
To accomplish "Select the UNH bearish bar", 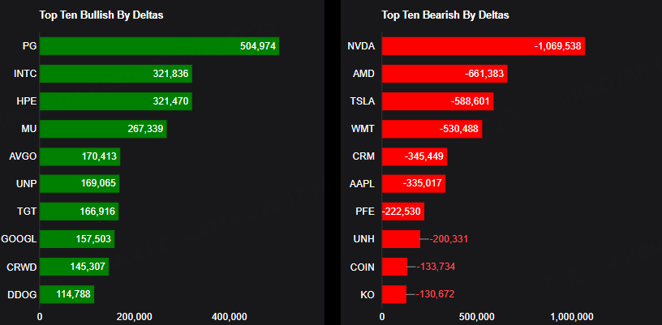I will [x=400, y=239].
